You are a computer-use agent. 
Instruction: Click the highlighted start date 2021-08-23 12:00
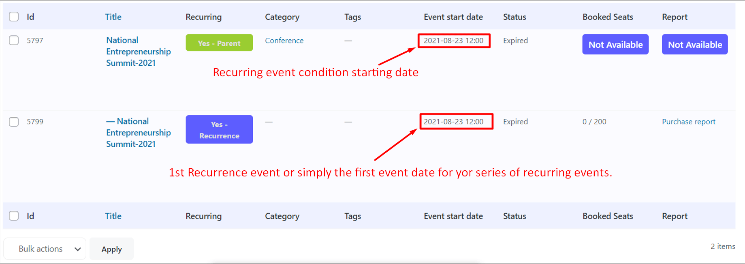[x=453, y=41]
